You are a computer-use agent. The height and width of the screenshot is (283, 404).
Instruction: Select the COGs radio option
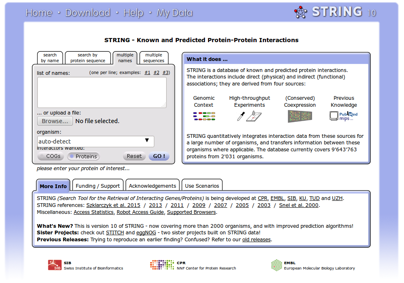tap(51, 156)
